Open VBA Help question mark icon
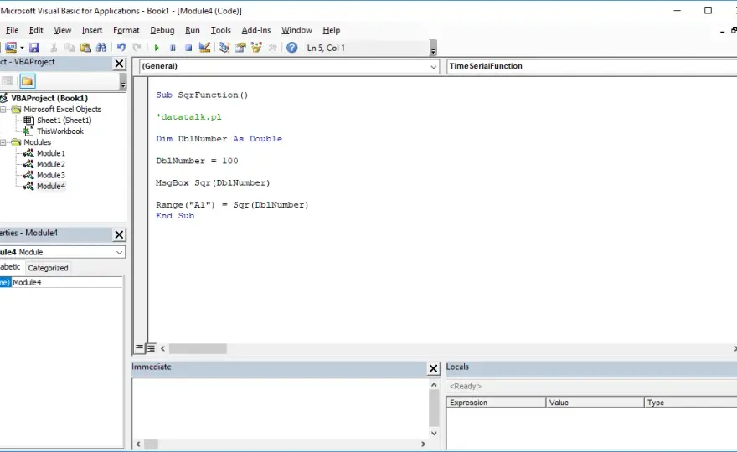 [292, 48]
